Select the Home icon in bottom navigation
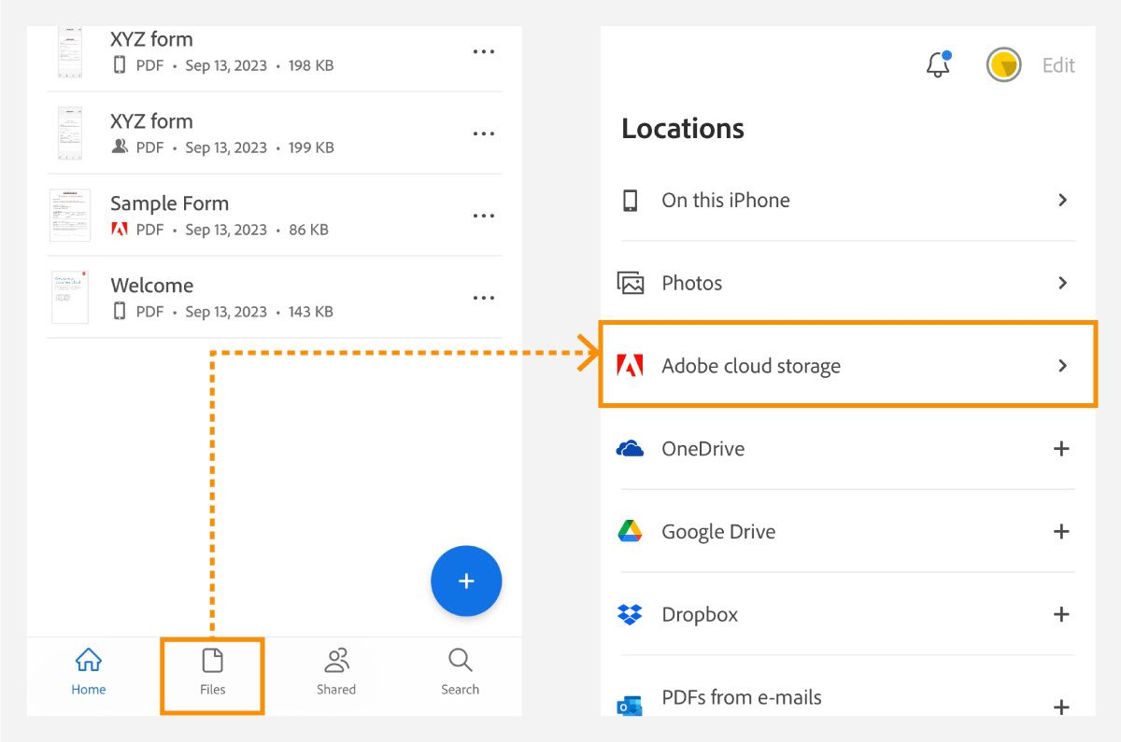Image resolution: width=1121 pixels, height=742 pixels. [x=88, y=660]
